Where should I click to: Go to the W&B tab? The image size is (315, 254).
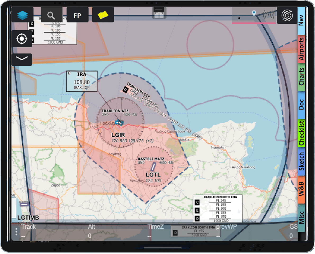[x=301, y=189]
